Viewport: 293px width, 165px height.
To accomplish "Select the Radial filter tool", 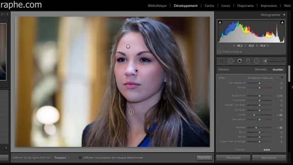I will [x=256, y=61].
